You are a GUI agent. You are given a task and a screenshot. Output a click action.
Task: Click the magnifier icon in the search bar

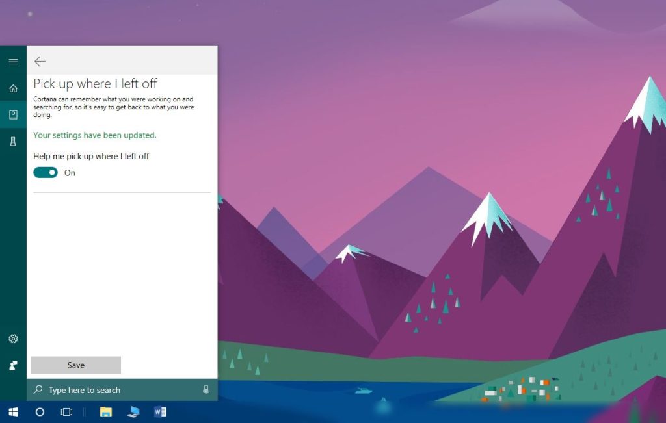point(39,390)
